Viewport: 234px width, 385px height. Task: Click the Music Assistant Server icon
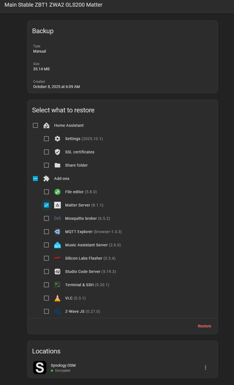click(57, 245)
